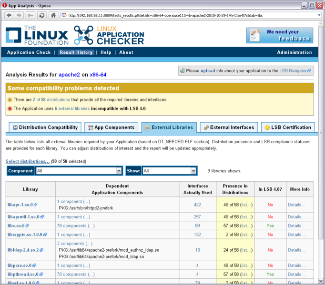Image resolution: width=325 pixels, height=285 pixels.
Task: Click the We need your feedback banner
Action: (280, 35)
